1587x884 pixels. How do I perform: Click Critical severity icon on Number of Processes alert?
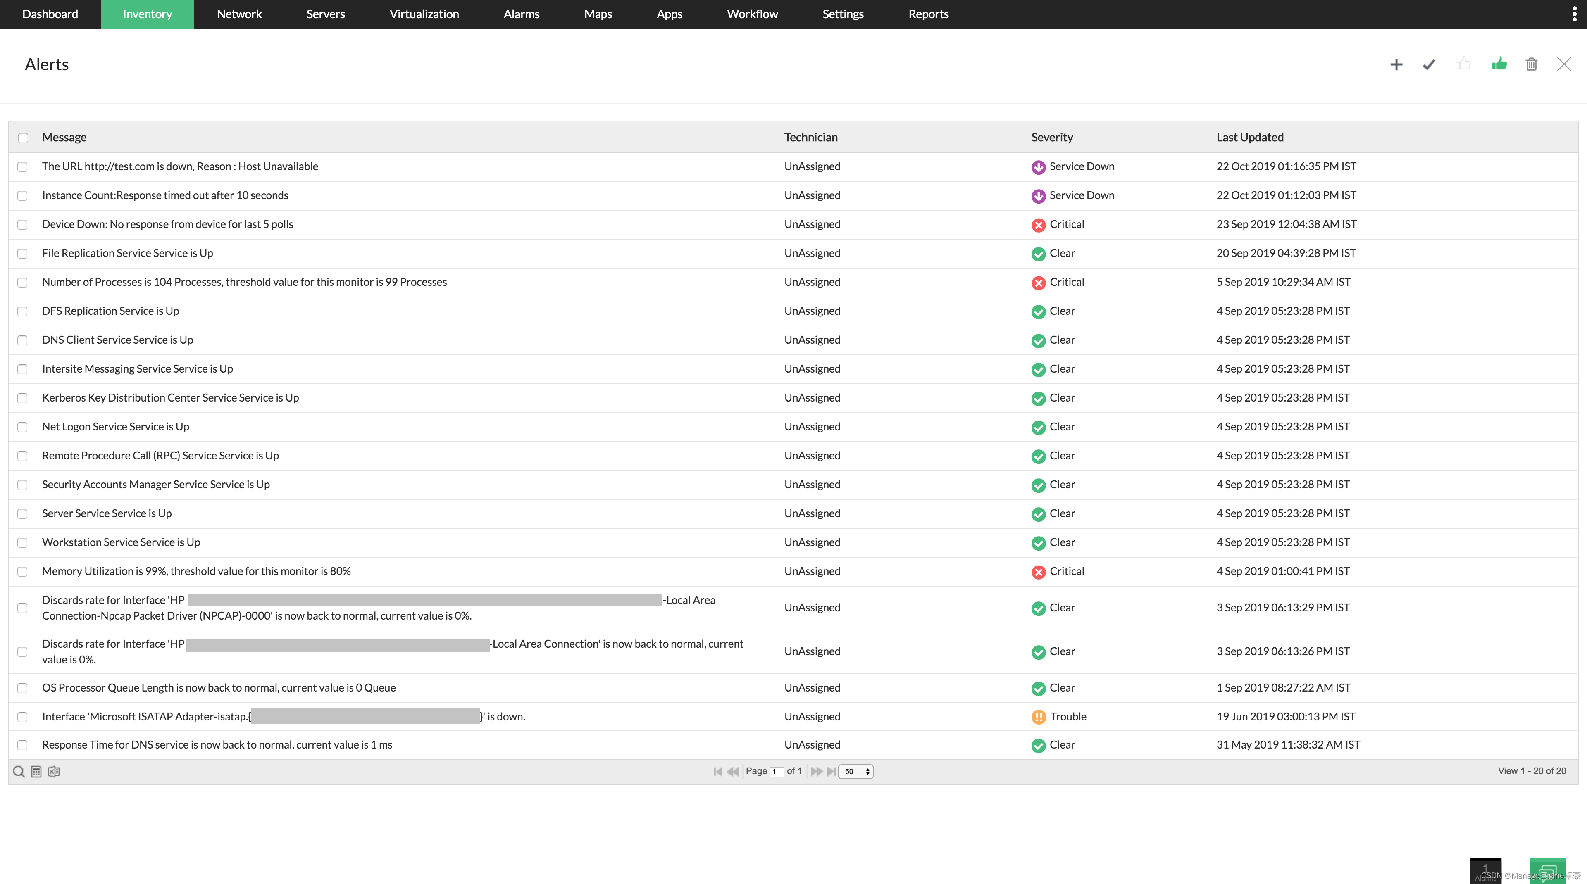[x=1036, y=282]
